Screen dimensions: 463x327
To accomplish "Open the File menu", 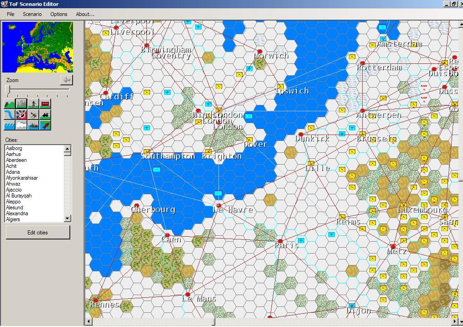I will pos(10,14).
